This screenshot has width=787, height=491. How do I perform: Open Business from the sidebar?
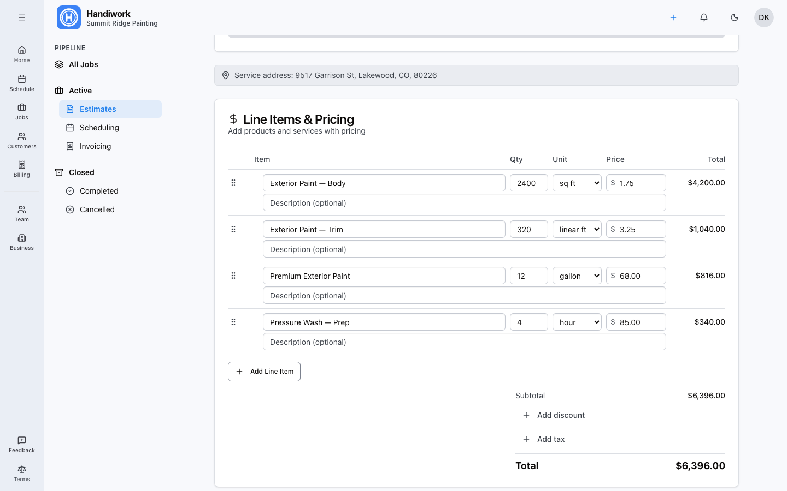pos(22,242)
